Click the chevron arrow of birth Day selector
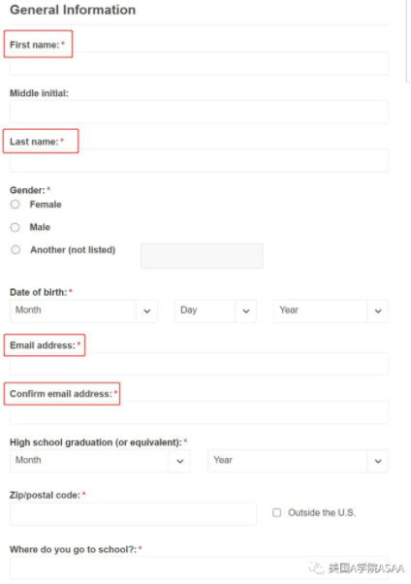411x584 pixels. [x=246, y=311]
